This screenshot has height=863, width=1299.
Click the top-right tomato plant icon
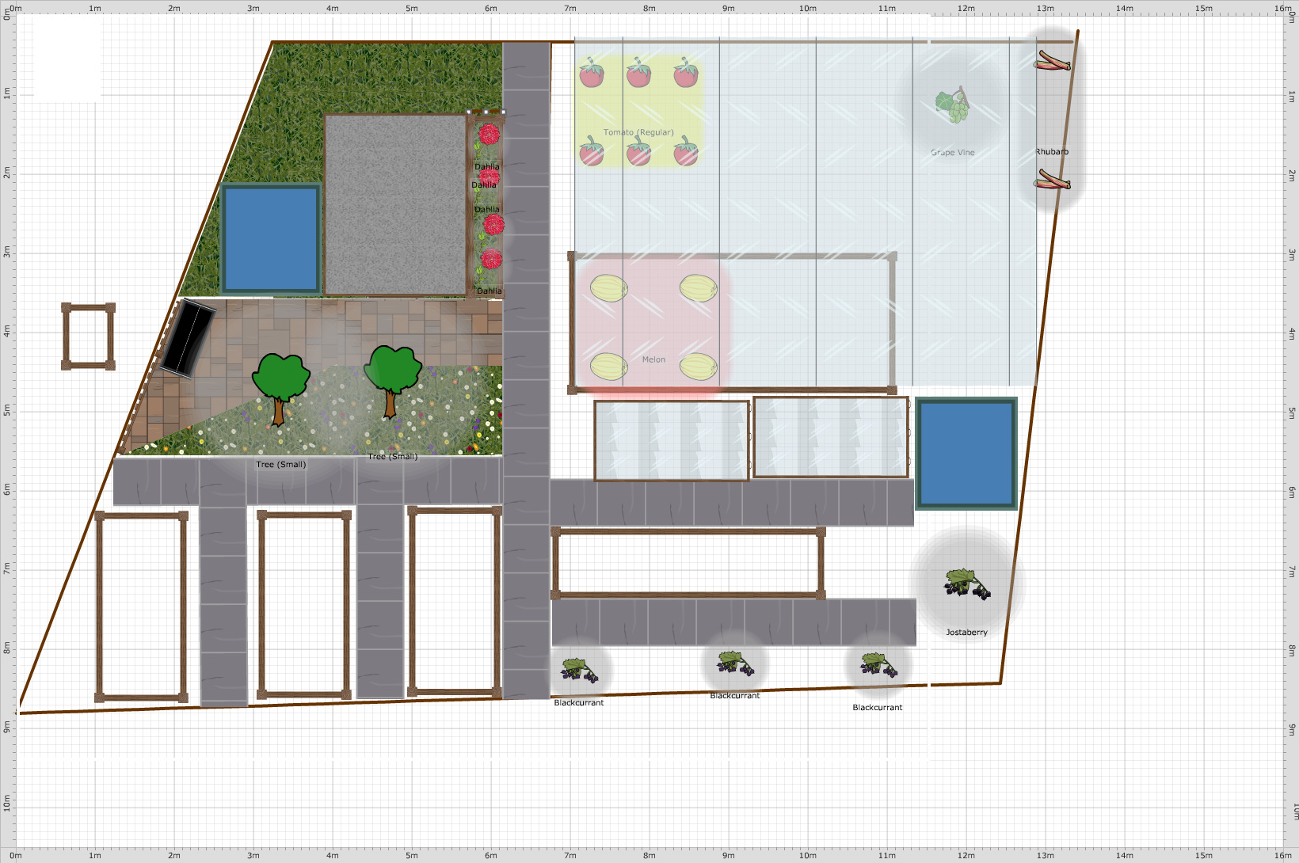tap(686, 72)
